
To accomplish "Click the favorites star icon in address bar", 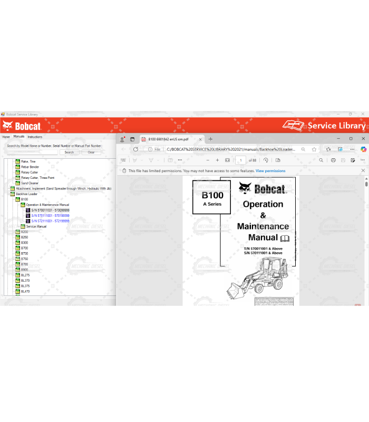I will 314,149.
